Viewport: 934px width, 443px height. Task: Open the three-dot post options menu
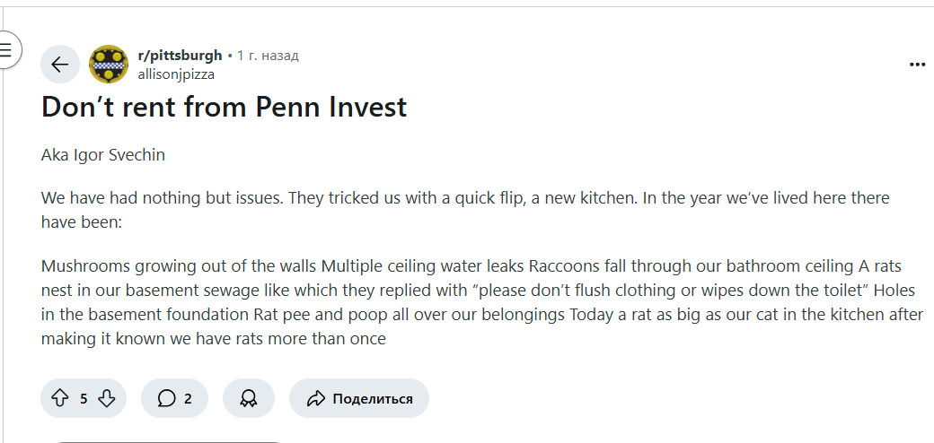coord(917,65)
